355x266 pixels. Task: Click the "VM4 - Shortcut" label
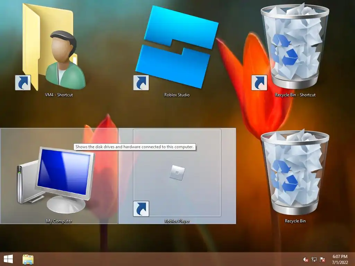pos(59,95)
